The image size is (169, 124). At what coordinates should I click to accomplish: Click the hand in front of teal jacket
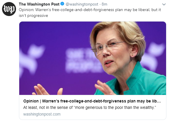(104, 88)
